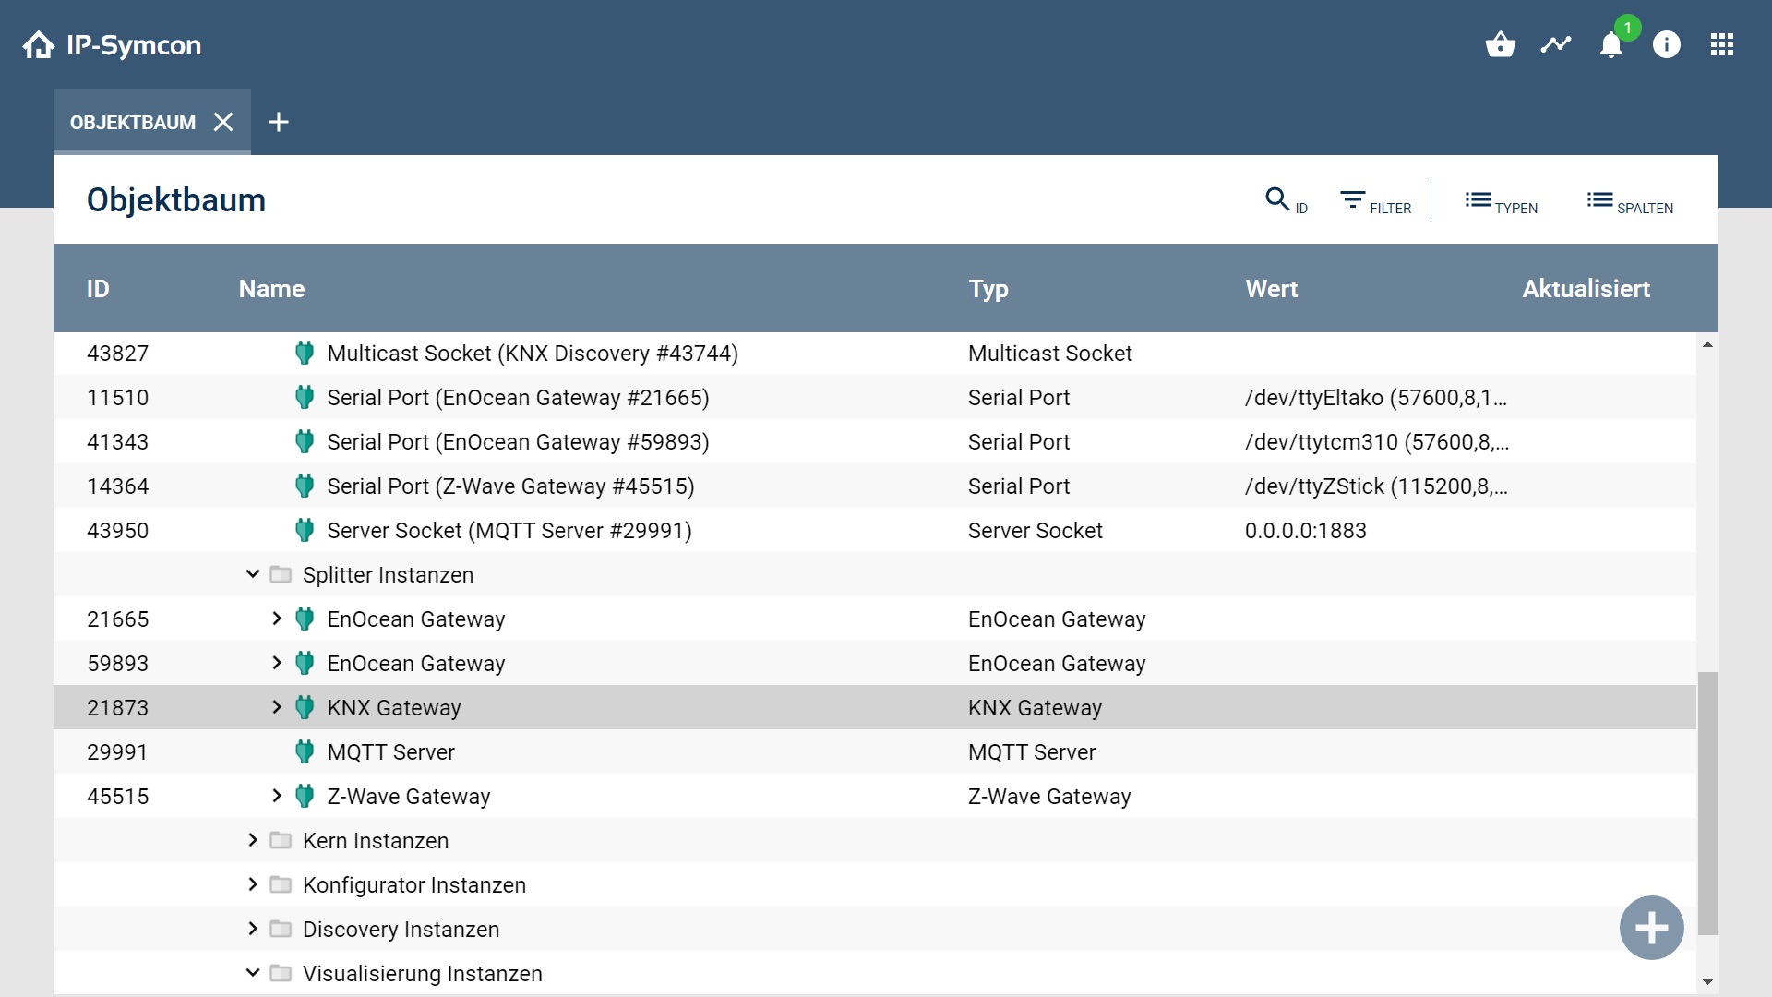
Task: Open the SPALTEN column settings
Action: coord(1631,200)
